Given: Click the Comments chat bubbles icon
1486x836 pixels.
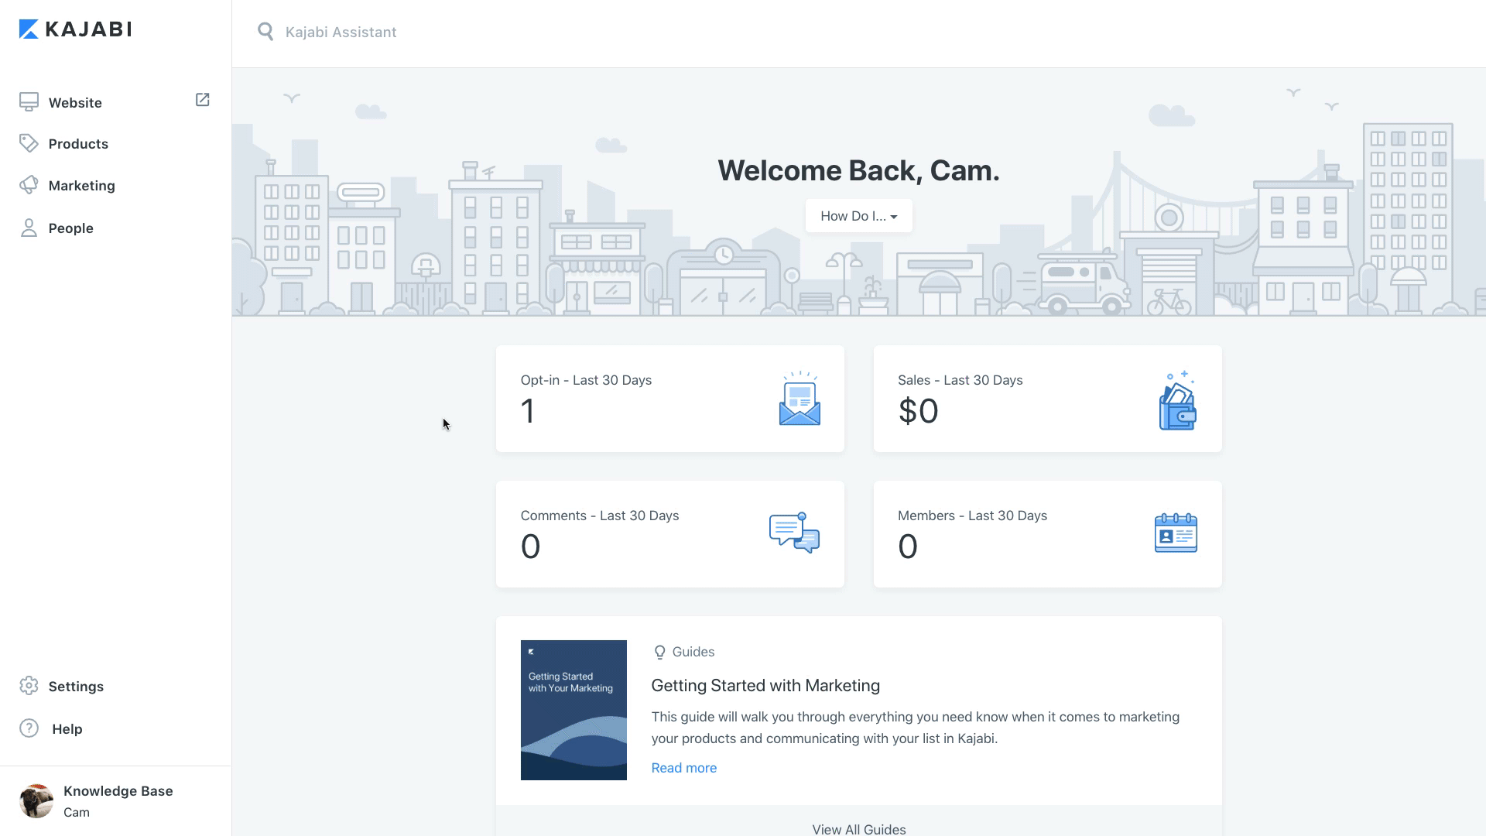Looking at the screenshot, I should point(794,533).
